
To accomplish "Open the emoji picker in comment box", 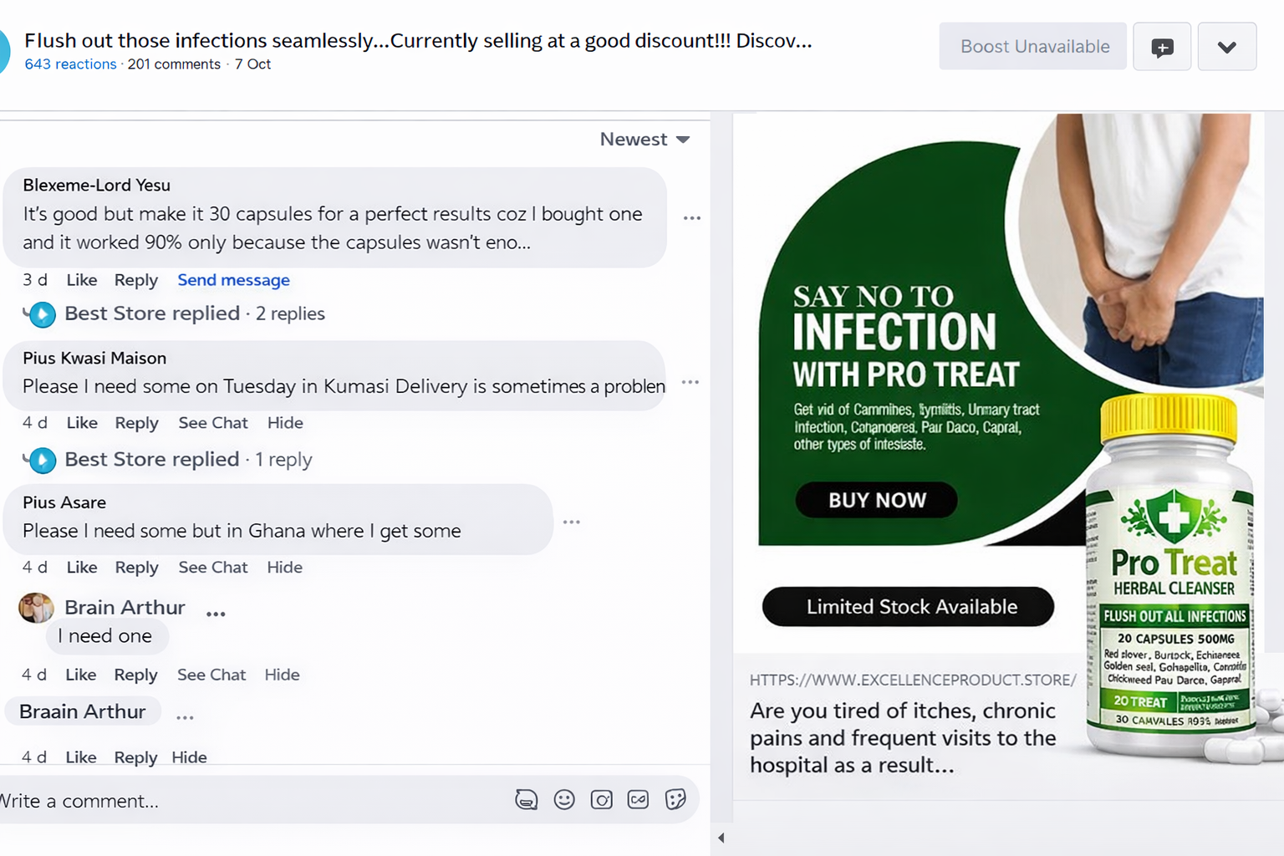I will click(x=564, y=800).
